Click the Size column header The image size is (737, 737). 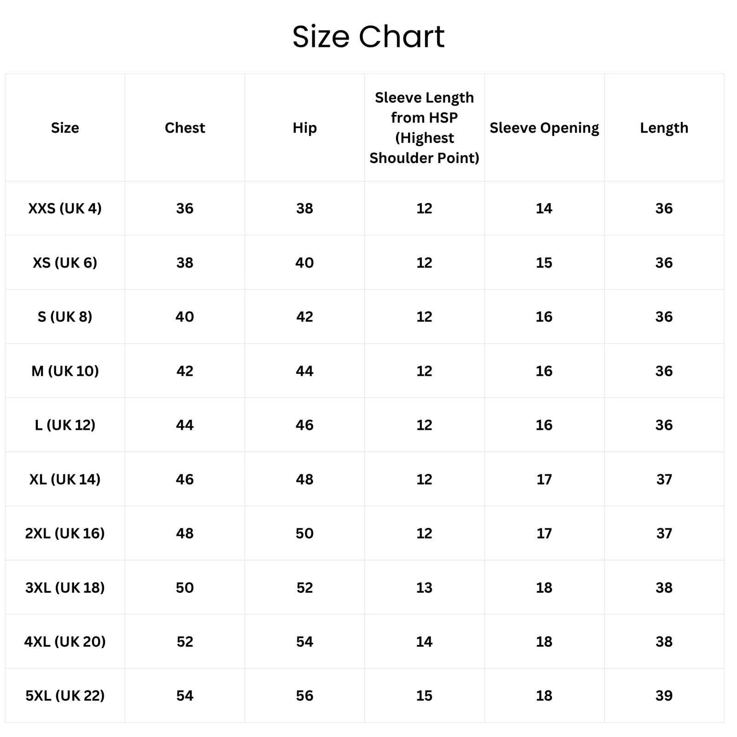(65, 128)
